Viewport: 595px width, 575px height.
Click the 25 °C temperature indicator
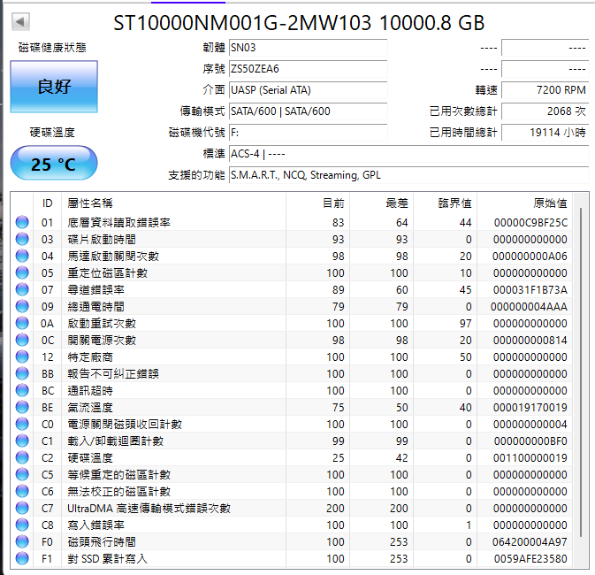(54, 164)
